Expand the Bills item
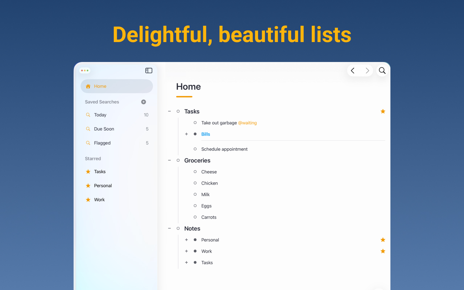464x290 pixels. [186, 134]
